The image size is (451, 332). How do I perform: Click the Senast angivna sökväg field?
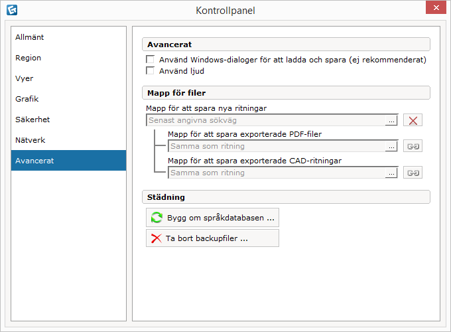click(x=266, y=120)
